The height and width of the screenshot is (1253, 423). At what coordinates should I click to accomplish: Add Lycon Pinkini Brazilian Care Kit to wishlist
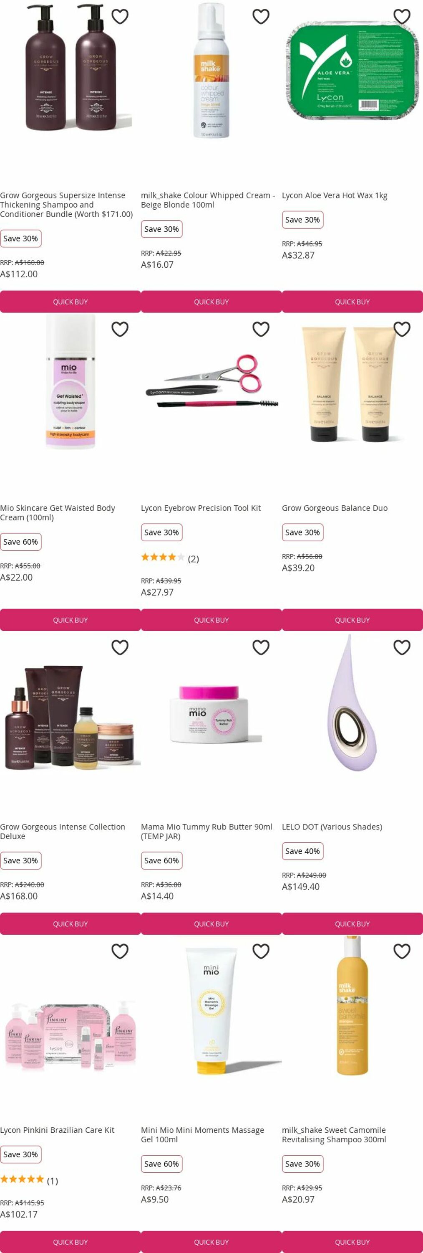(120, 951)
